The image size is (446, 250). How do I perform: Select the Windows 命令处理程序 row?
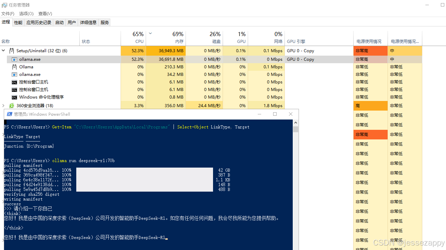click(211, 97)
